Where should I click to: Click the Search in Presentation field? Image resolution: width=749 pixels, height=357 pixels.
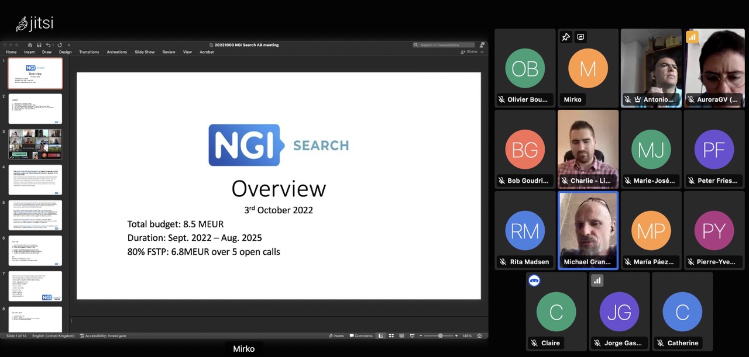click(x=444, y=45)
